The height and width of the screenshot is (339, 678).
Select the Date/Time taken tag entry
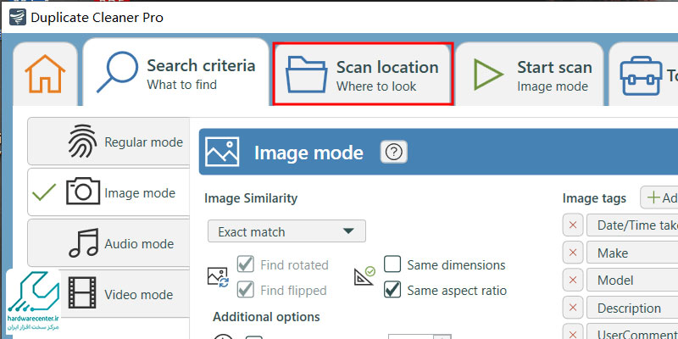tap(632, 225)
